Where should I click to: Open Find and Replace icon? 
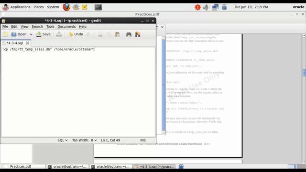point(138,34)
